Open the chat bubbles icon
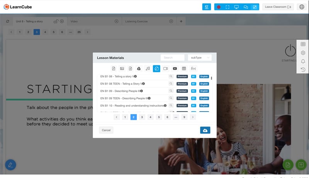The height and width of the screenshot is (178, 309). coord(246,7)
